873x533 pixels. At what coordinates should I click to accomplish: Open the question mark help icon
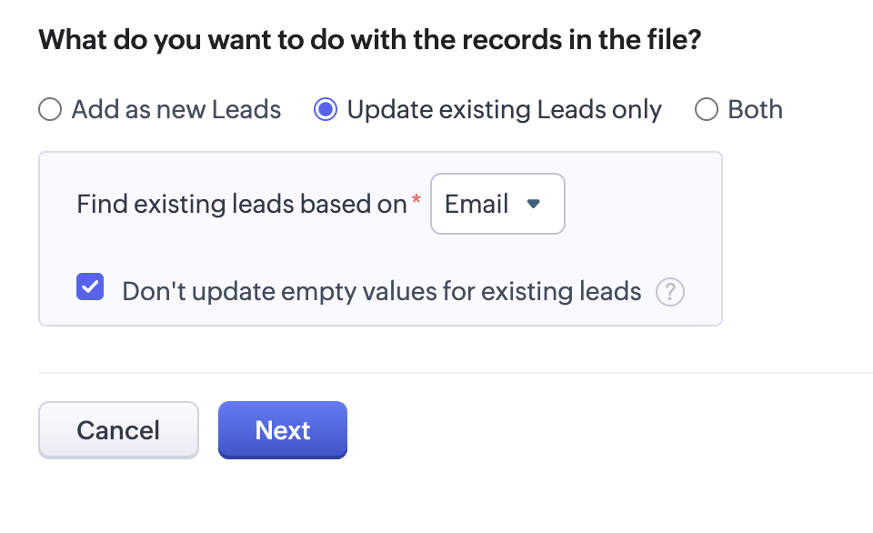pyautogui.click(x=670, y=292)
